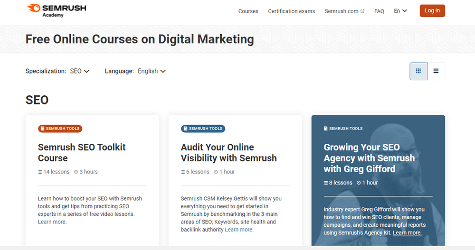
Task: Visit Semrush.com external link
Action: coord(342,11)
